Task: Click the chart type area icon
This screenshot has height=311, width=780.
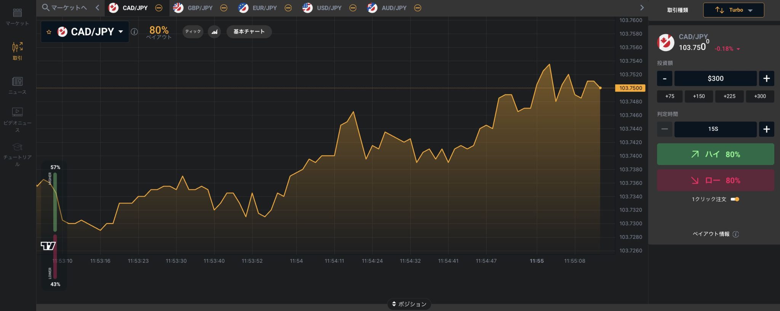Action: [x=214, y=32]
